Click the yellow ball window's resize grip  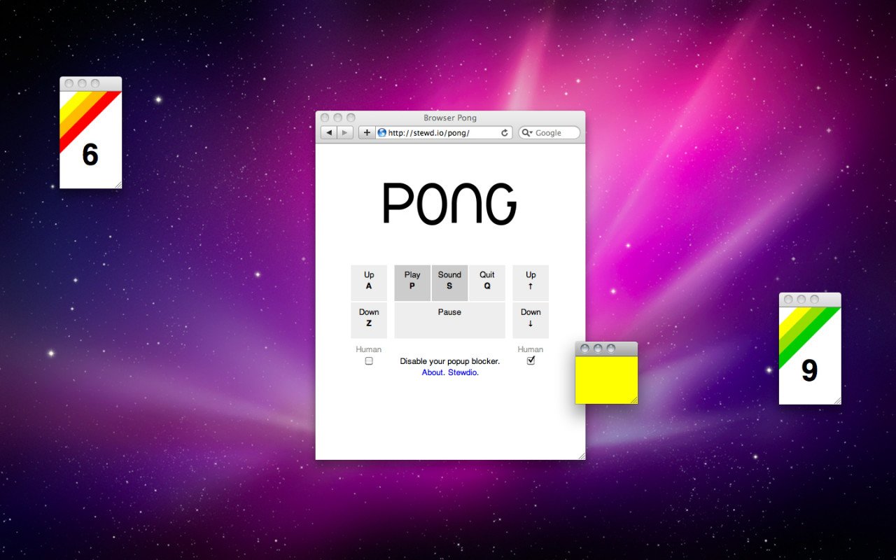(633, 400)
